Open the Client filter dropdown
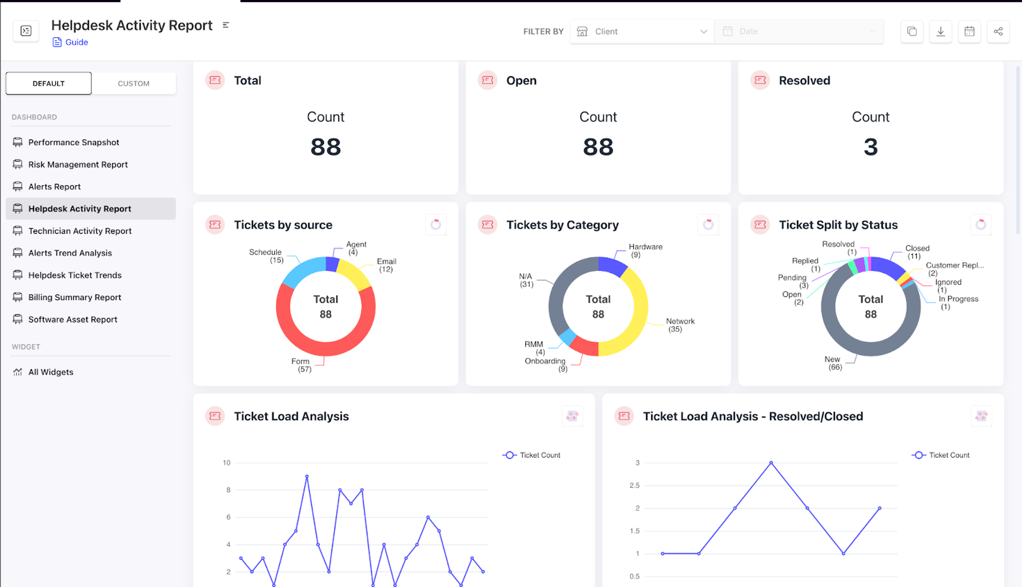 (x=642, y=31)
